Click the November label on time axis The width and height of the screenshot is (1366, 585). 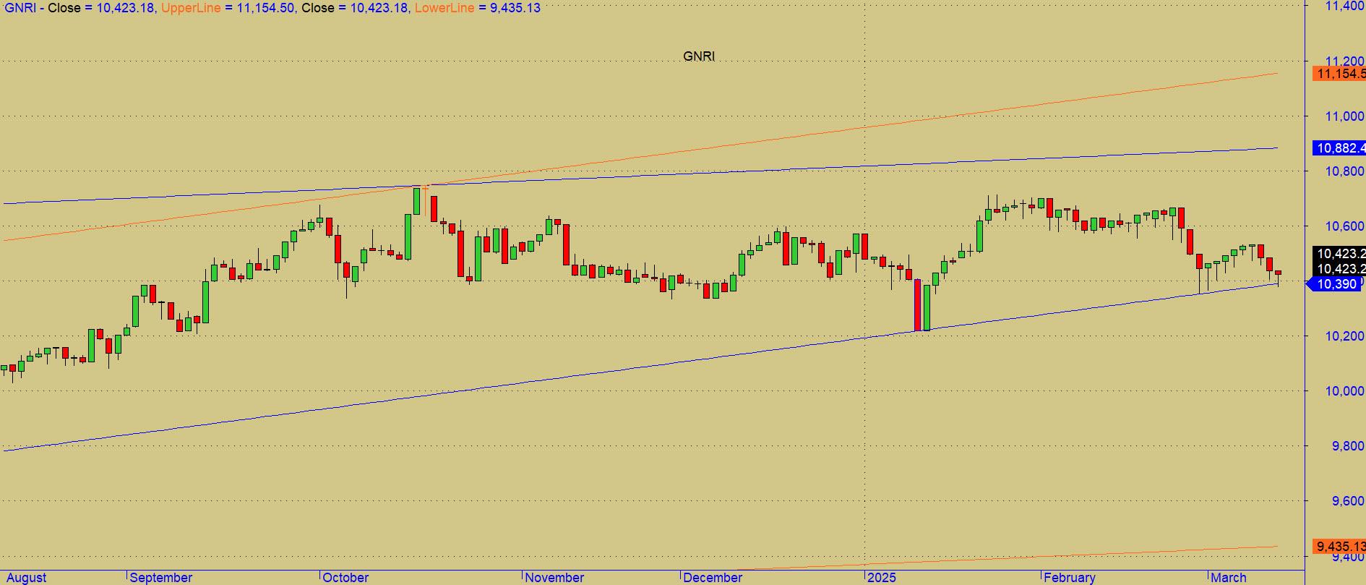click(554, 578)
